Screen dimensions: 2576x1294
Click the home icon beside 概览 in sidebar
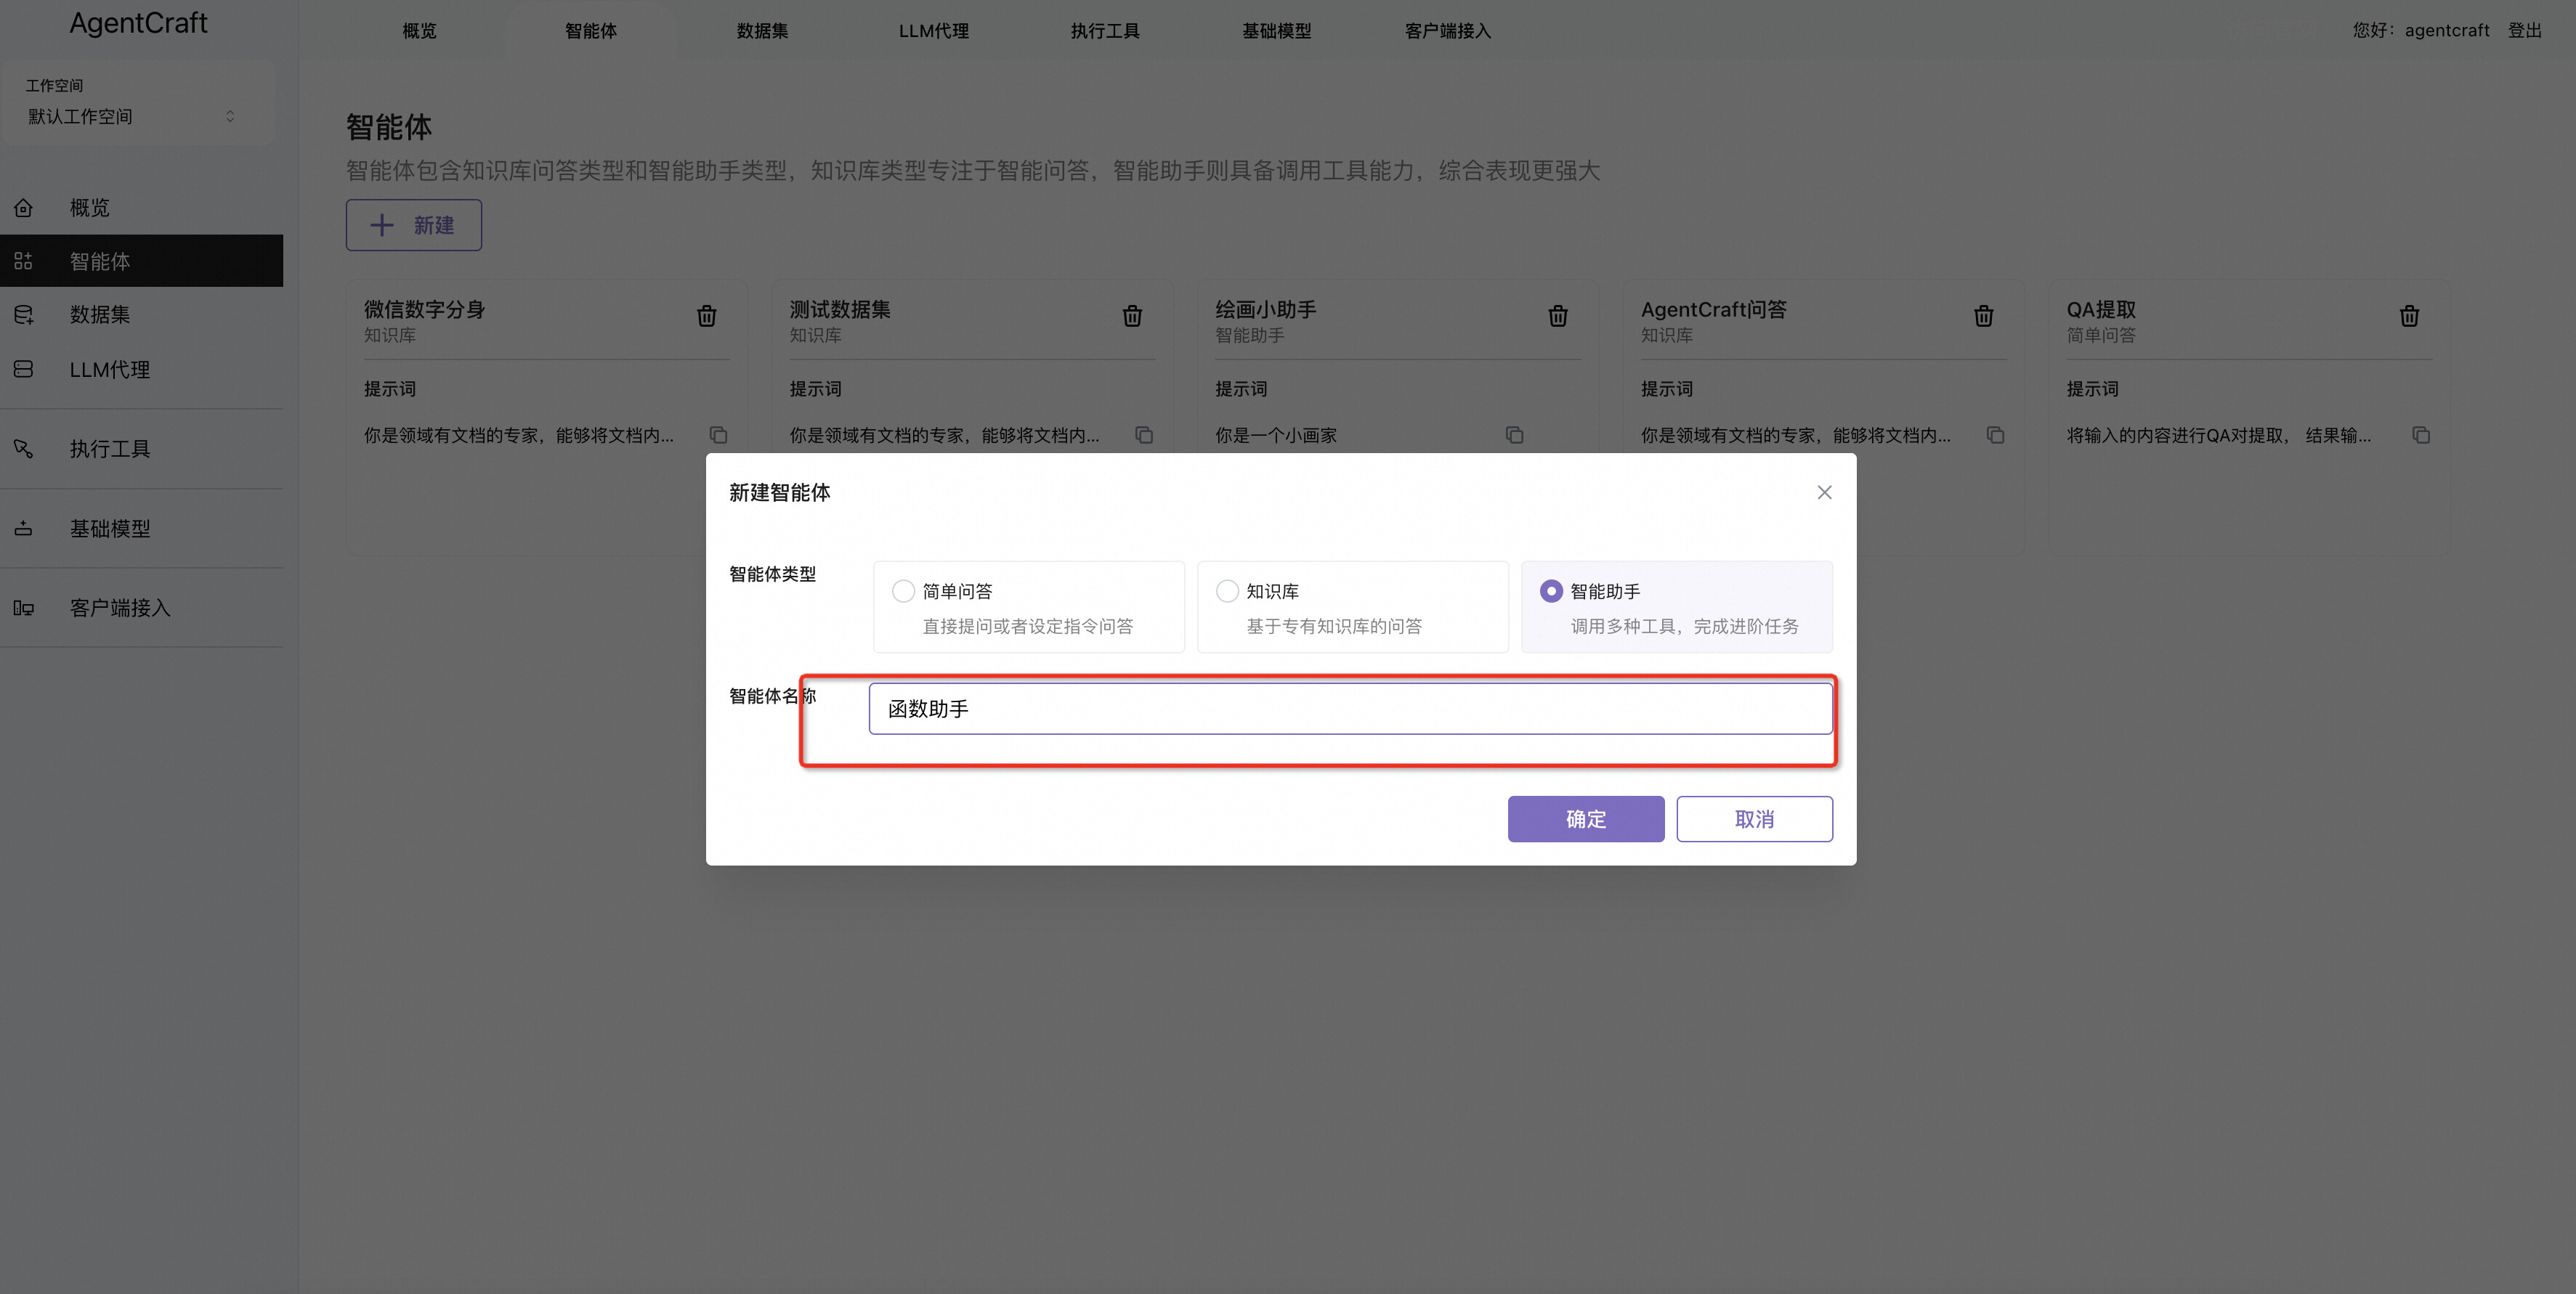pos(23,208)
